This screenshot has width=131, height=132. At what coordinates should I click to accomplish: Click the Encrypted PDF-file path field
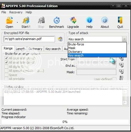tap(29, 39)
